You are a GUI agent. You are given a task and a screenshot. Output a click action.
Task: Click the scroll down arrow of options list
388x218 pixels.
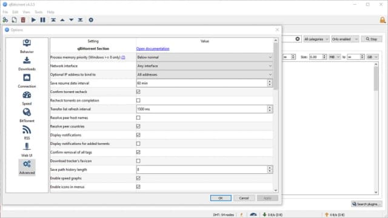(276, 190)
